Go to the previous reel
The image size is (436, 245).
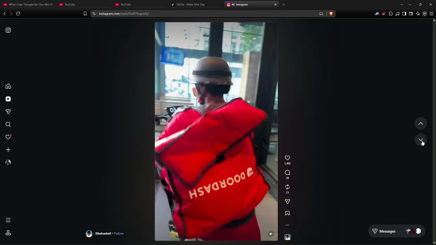coord(421,124)
